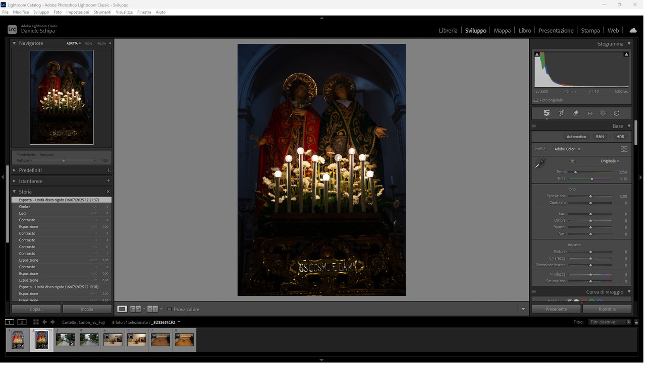Expand the Istantanee panel
The image size is (646, 365).
(14, 181)
